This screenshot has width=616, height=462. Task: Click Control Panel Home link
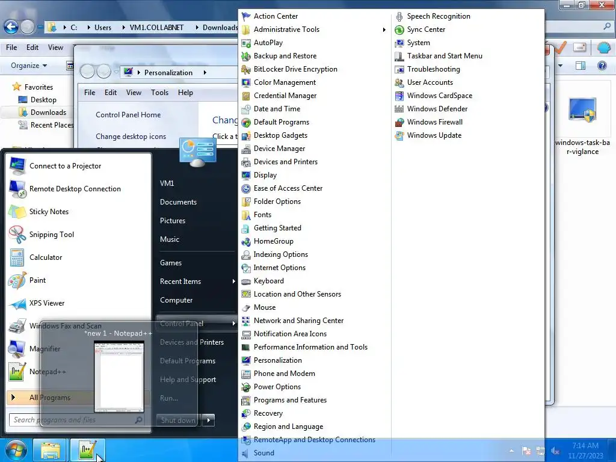128,115
